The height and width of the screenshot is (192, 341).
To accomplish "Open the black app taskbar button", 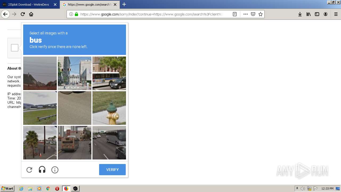I will [75, 189].
